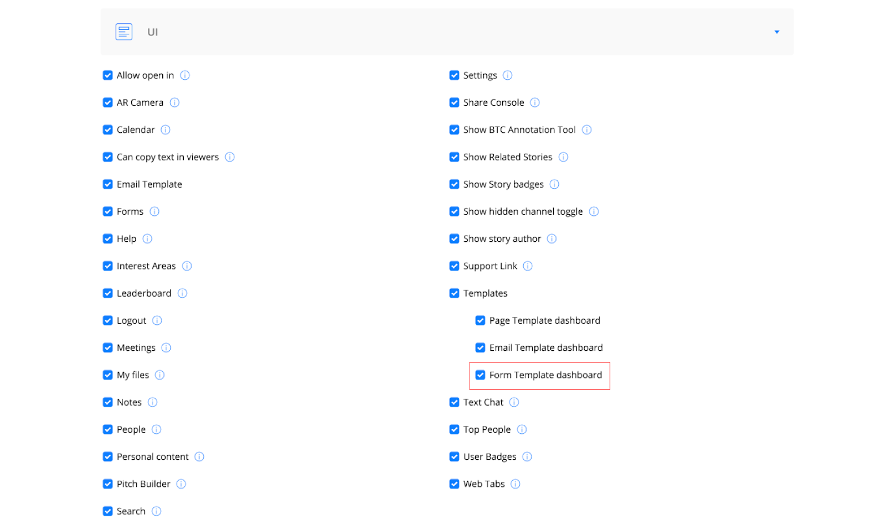Image resolution: width=886 pixels, height=530 pixels.
Task: Deselect the Search checkbox
Action: (x=108, y=511)
